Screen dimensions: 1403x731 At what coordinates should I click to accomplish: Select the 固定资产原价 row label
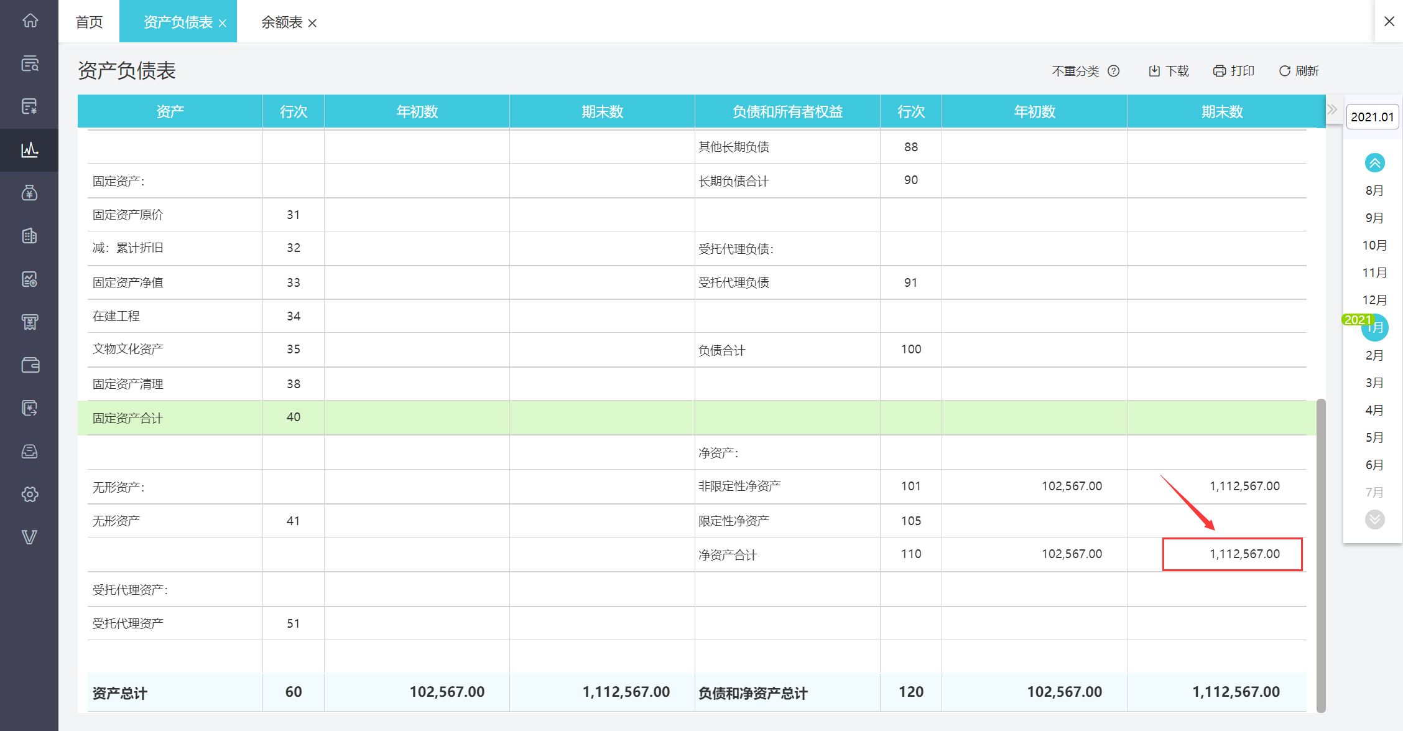127,215
